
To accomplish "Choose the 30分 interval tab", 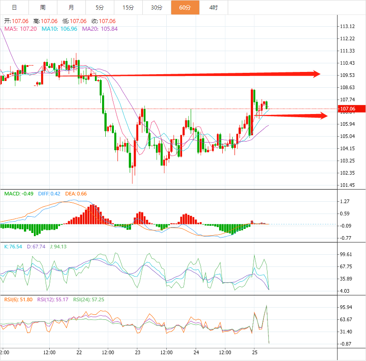I will click(157, 8).
